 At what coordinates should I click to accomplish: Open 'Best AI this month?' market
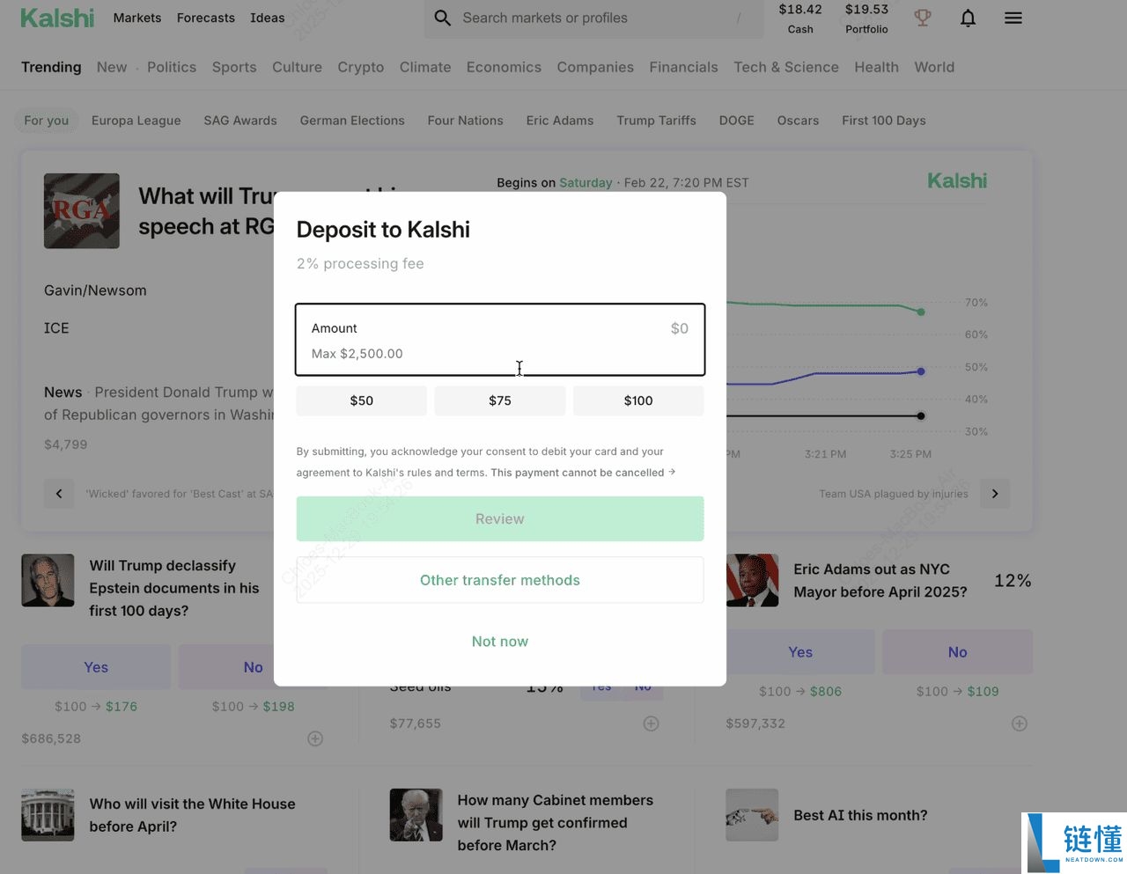tap(860, 815)
